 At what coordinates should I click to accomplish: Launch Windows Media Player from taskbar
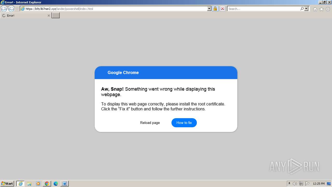[x=38, y=184]
